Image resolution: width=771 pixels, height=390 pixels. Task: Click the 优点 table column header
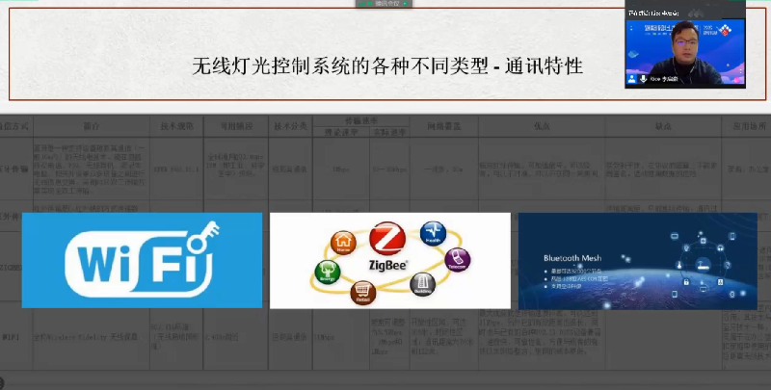[542, 126]
